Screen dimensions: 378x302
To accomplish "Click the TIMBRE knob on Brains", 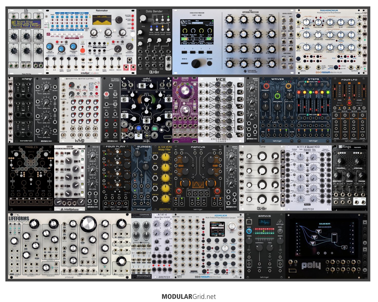I will point(249,241).
